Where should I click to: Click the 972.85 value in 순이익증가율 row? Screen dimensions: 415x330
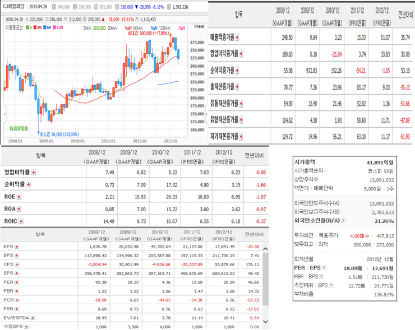311,71
